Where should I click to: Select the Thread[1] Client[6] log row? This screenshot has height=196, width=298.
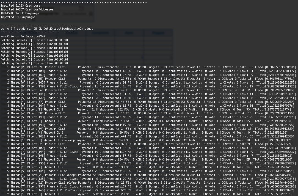click(150, 159)
